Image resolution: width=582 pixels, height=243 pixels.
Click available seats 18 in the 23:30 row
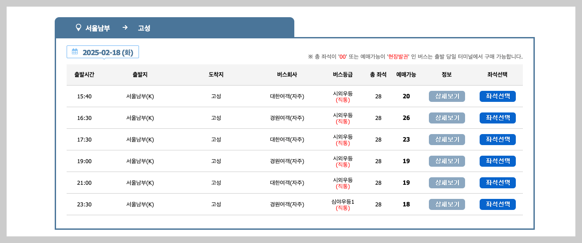[x=406, y=204]
